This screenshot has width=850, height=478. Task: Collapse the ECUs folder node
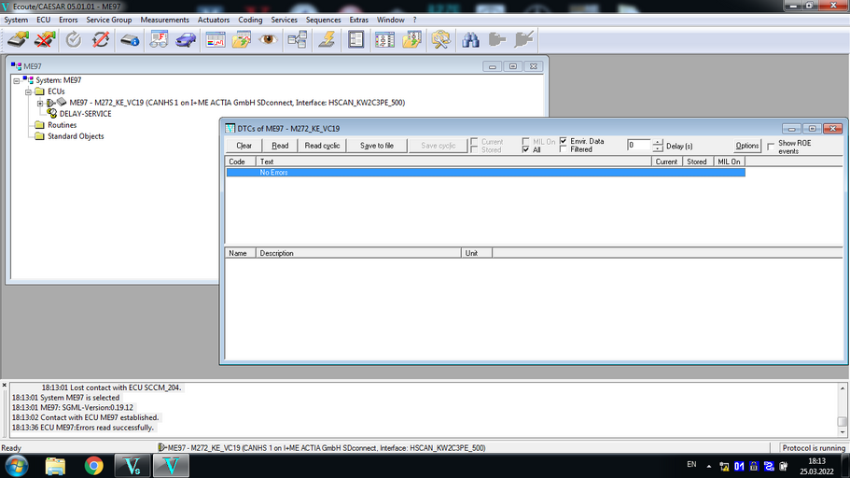[28, 91]
